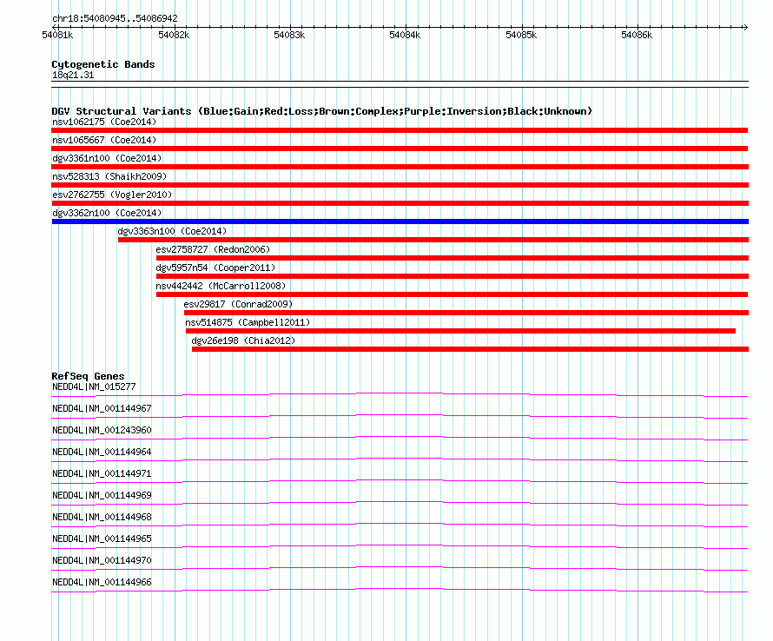Viewport: 773px width, 641px height.
Task: Click the red bar under esv29817
Action: point(466,313)
